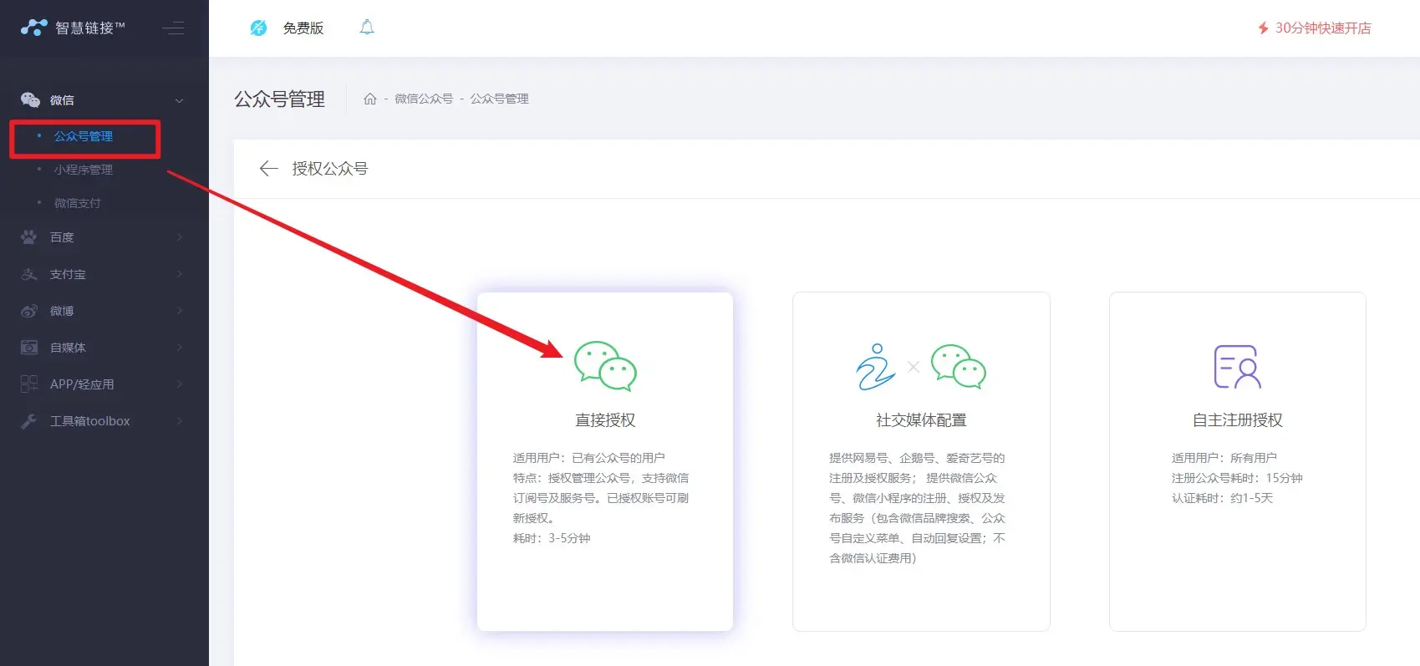Click the 智慧链接 logo icon
The image size is (1420, 666).
point(34,28)
